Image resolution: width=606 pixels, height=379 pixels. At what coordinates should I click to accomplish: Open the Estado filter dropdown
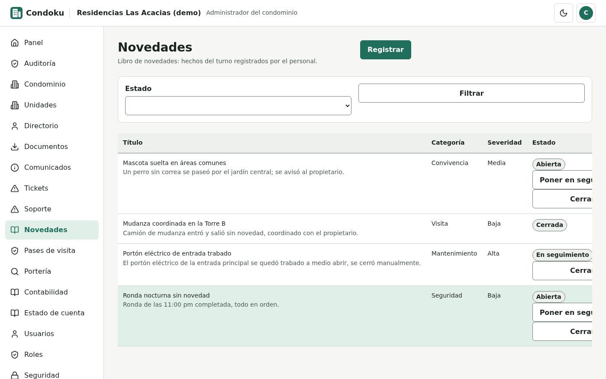pyautogui.click(x=238, y=106)
